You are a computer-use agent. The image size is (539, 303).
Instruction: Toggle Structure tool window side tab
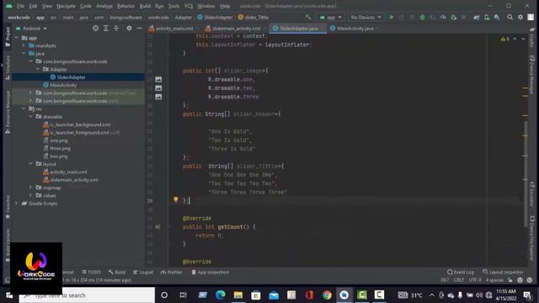coord(8,68)
